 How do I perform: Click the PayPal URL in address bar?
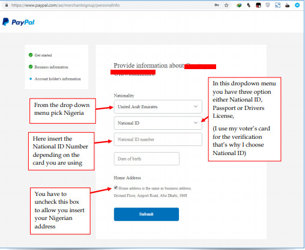(x=65, y=5)
